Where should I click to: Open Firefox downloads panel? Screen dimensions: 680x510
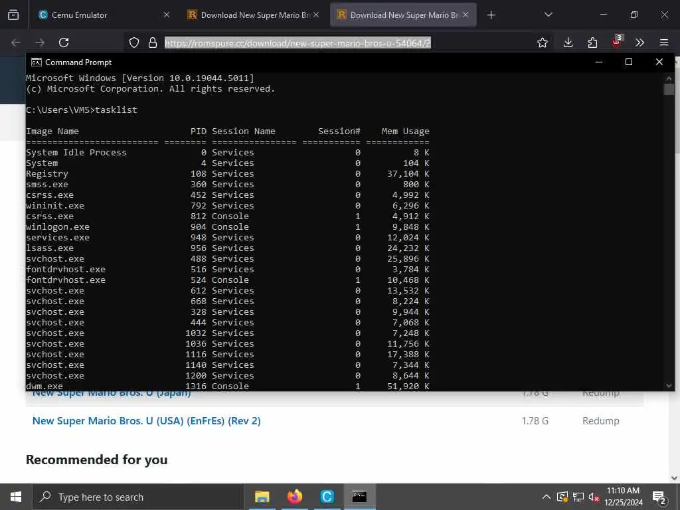(x=568, y=42)
